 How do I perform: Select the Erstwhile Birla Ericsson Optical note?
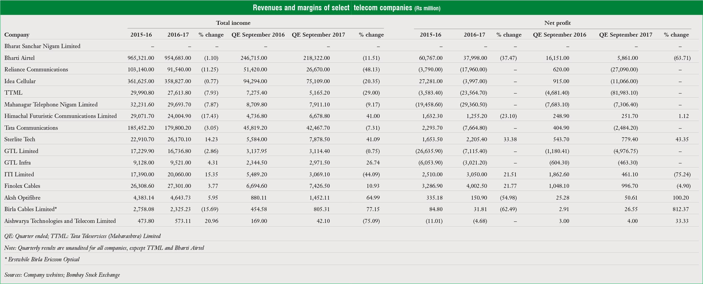click(x=42, y=259)
